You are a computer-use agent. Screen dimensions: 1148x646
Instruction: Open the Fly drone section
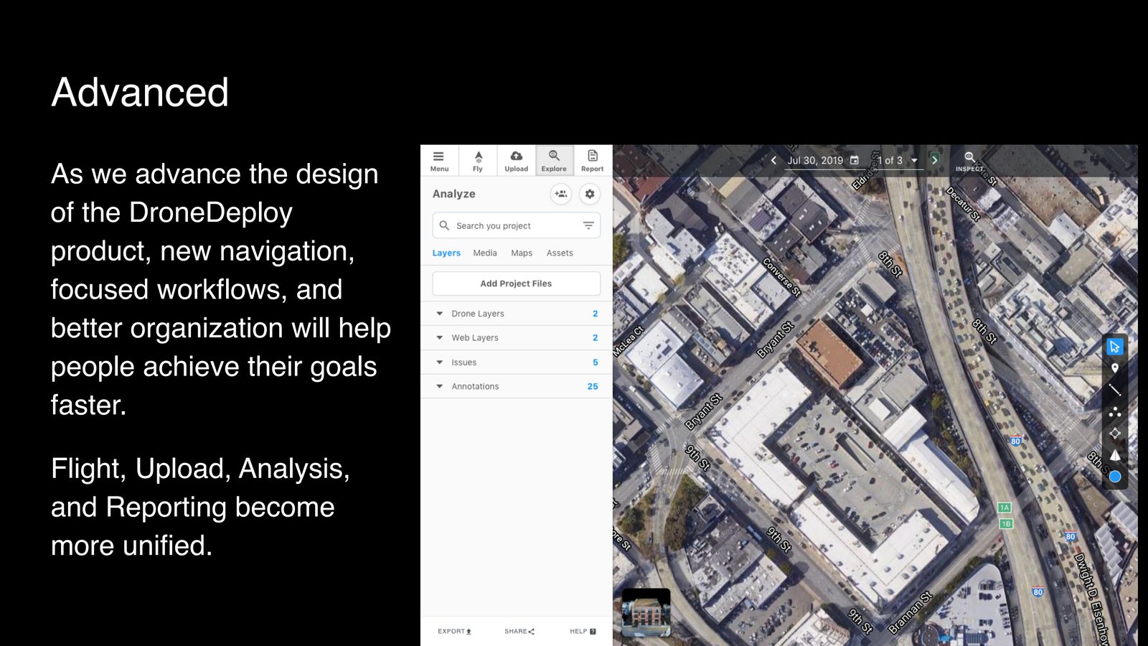coord(478,161)
